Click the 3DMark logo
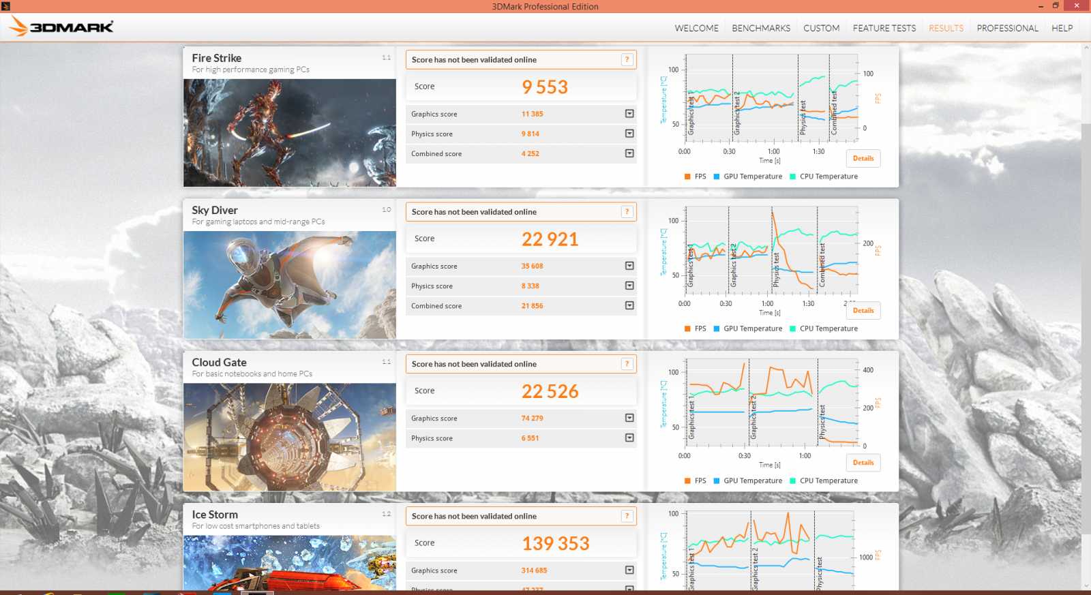 pos(61,27)
